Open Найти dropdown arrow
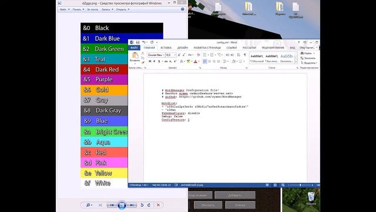 pyautogui.click(x=314, y=54)
